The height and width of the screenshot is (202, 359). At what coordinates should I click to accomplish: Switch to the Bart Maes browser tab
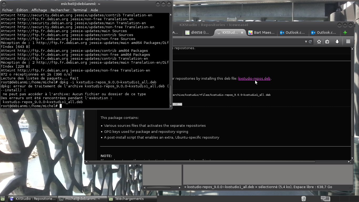261,33
